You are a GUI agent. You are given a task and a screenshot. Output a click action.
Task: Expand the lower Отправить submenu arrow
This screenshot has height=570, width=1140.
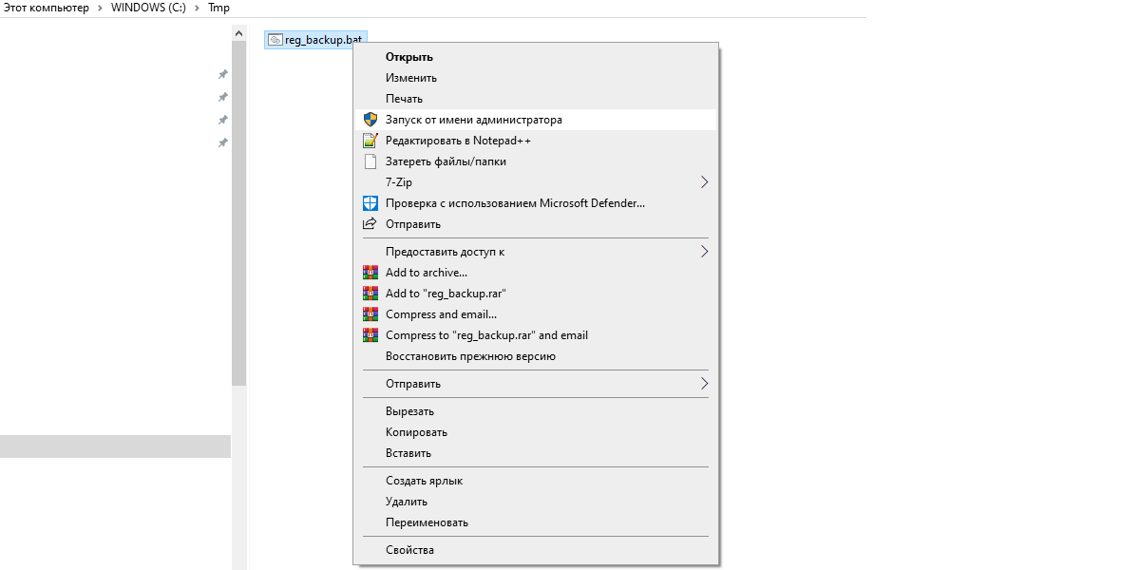704,384
